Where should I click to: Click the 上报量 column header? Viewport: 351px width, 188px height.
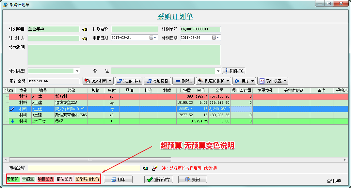(185, 91)
